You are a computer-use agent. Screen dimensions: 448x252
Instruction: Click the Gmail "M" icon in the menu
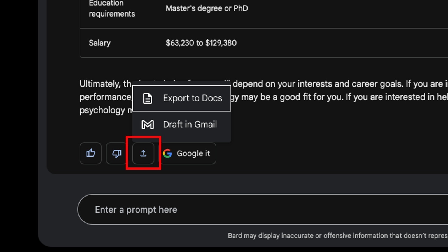(148, 124)
